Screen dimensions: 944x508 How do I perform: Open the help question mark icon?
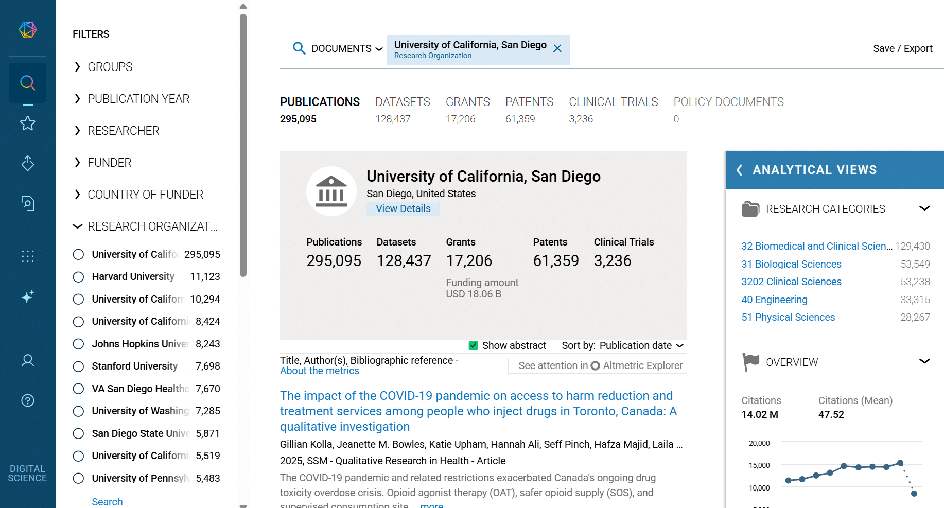coord(28,400)
